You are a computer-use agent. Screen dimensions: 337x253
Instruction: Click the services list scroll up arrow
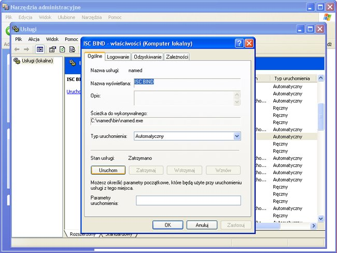[320, 78]
